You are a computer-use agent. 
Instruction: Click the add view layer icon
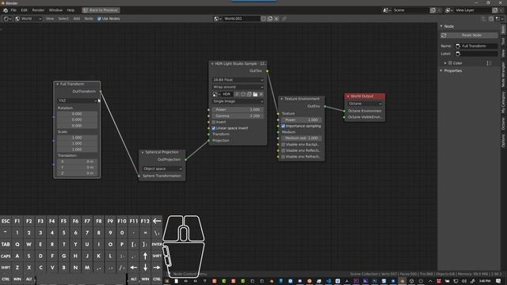pos(494,10)
